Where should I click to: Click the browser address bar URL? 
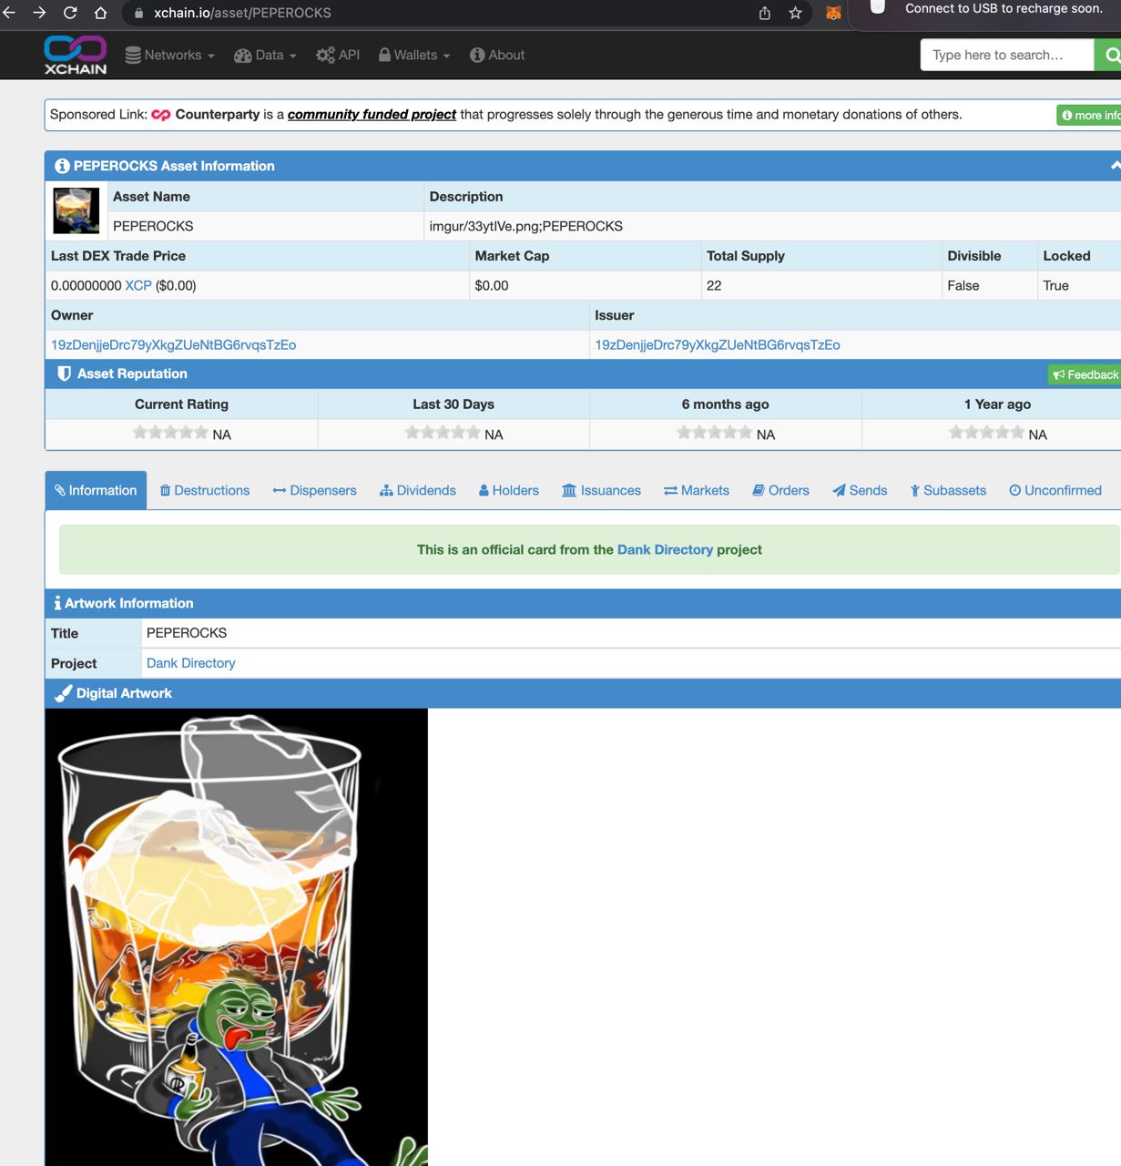click(x=242, y=13)
